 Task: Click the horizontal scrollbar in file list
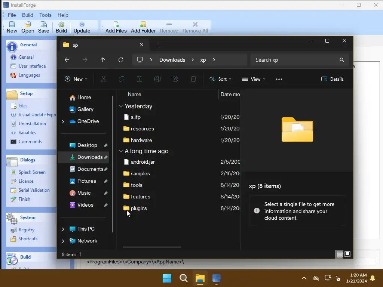click(152, 247)
